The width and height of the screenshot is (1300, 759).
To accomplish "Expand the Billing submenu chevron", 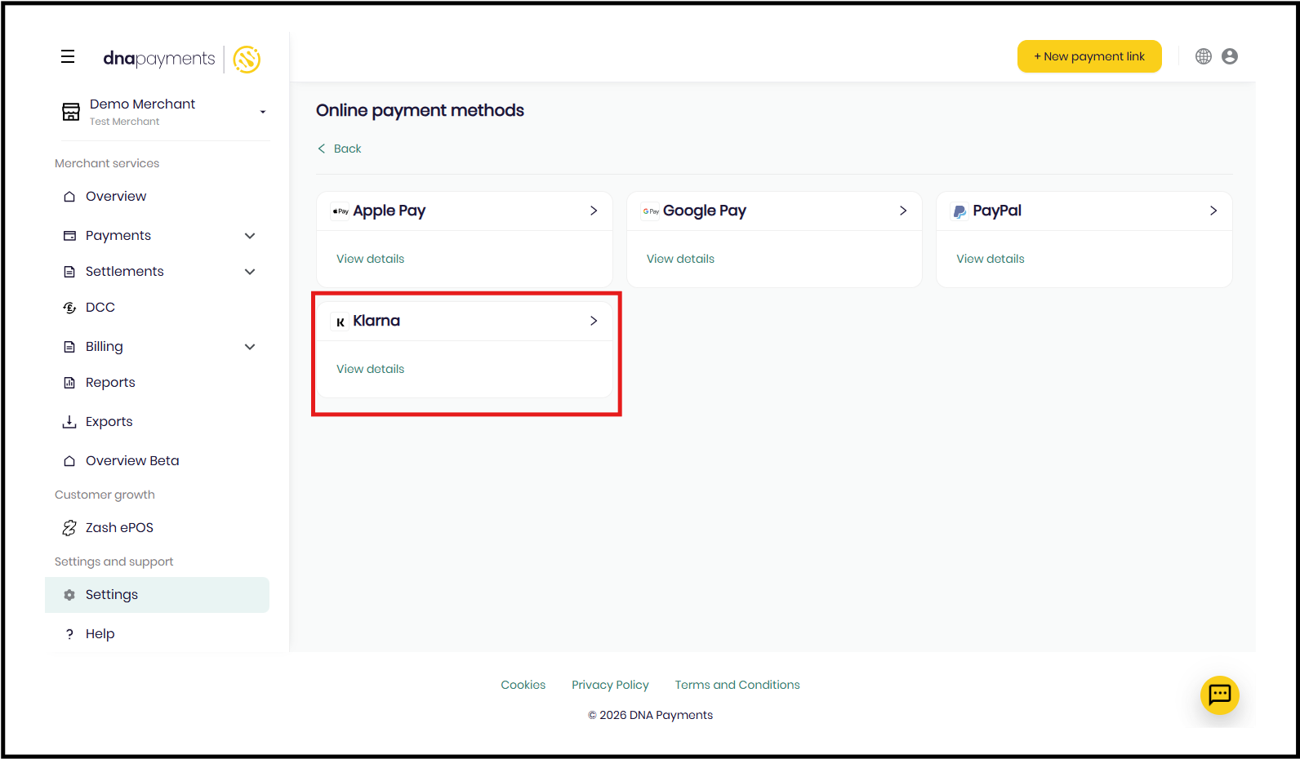I will [250, 347].
